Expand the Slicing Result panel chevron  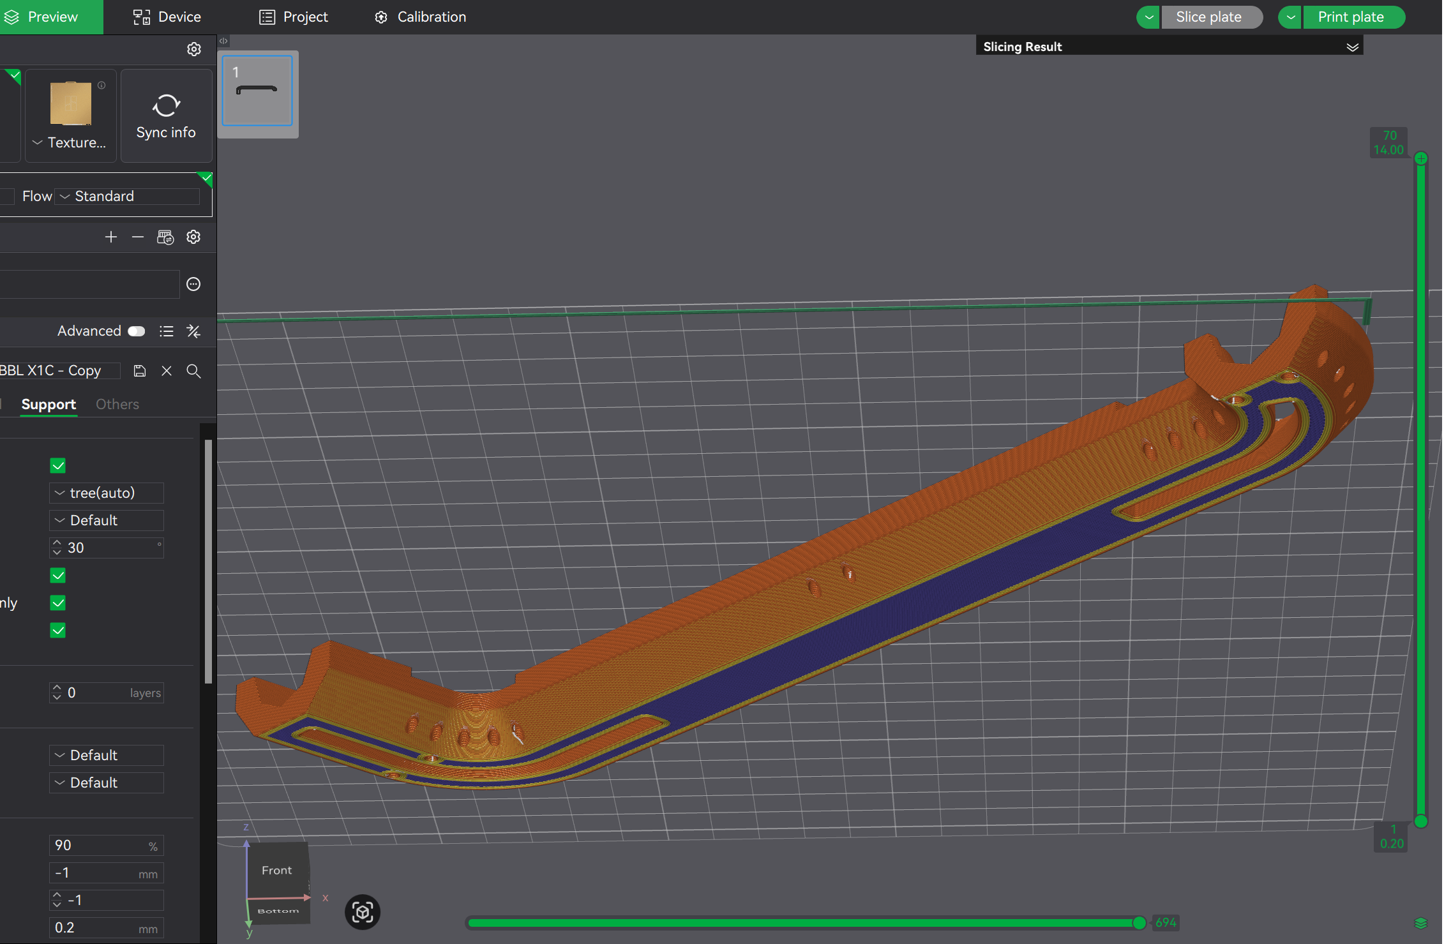coord(1352,47)
